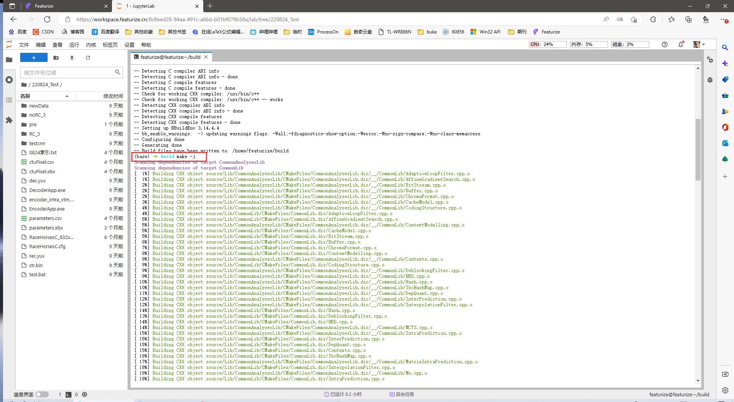This screenshot has height=402, width=734.
Task: Refresh the file list icon
Action: click(88, 58)
